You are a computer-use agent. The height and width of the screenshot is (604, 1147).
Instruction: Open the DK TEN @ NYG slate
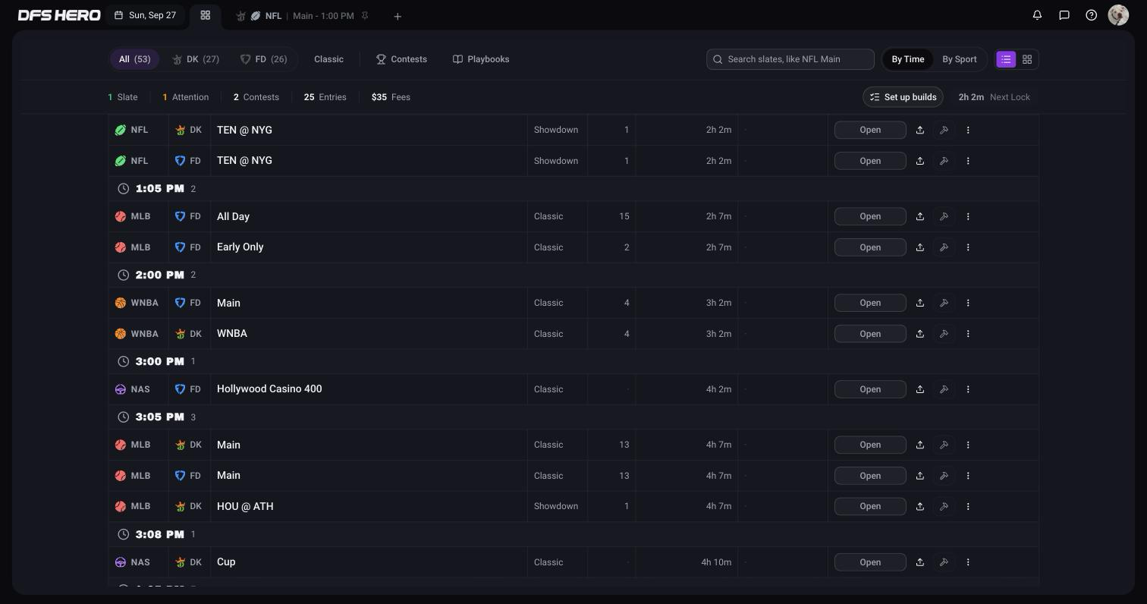870,130
